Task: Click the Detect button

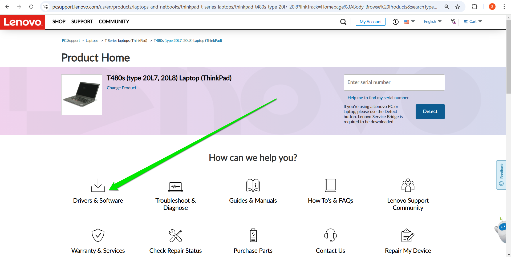Action: (430, 111)
